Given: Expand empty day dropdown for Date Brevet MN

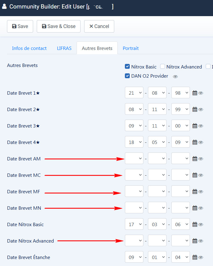Looking at the screenshot, I should (134, 208).
